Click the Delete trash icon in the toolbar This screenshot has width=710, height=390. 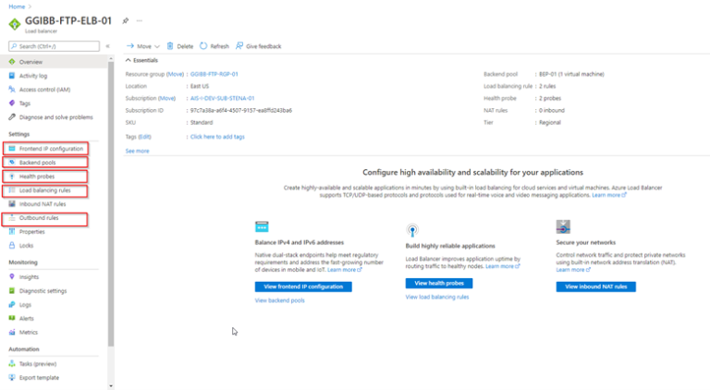170,45
